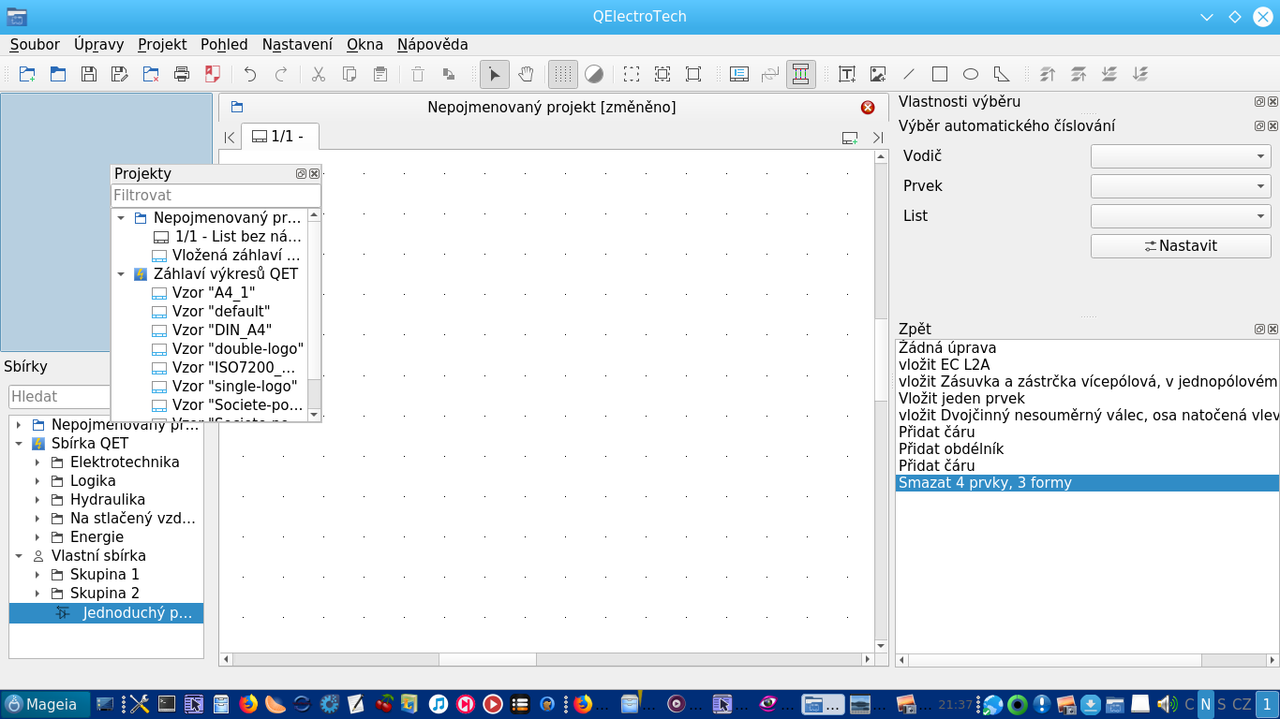Select the hand pan view tool
The width and height of the screenshot is (1280, 719).
526,74
